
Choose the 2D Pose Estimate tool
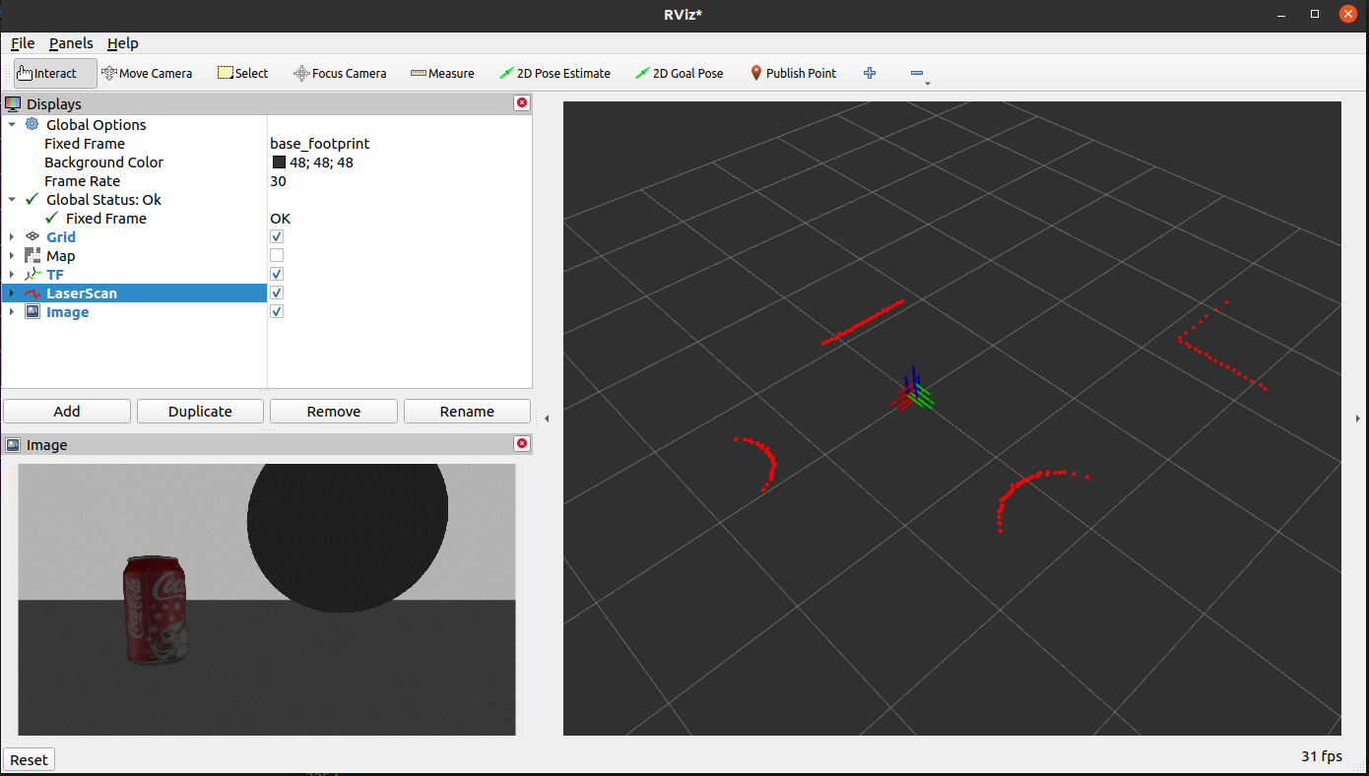click(554, 73)
